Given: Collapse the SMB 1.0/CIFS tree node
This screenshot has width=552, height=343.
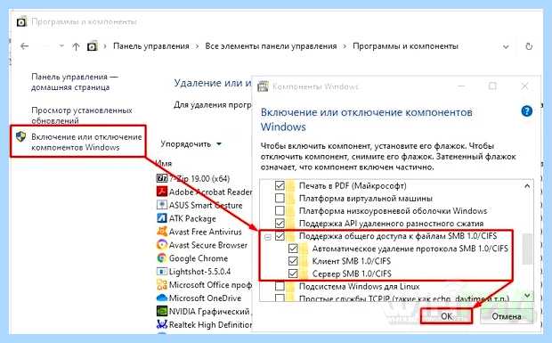Looking at the screenshot, I should [268, 237].
